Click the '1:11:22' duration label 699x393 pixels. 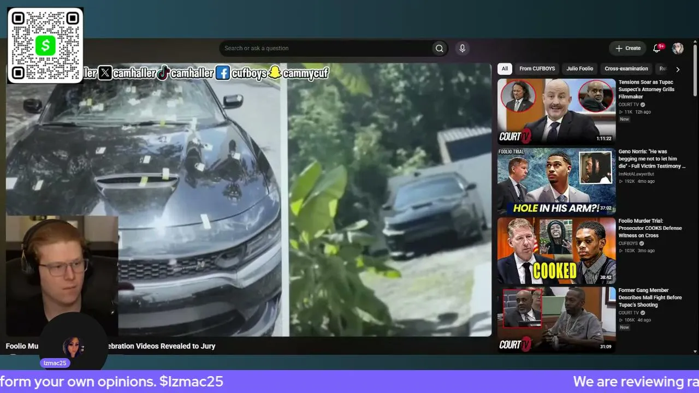604,139
